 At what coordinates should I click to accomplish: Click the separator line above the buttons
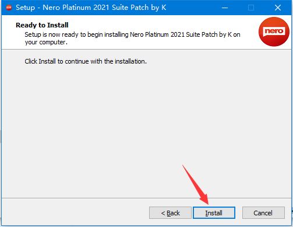coord(146,198)
